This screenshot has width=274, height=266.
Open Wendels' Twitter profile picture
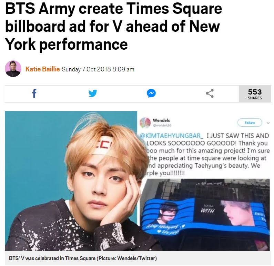point(145,122)
